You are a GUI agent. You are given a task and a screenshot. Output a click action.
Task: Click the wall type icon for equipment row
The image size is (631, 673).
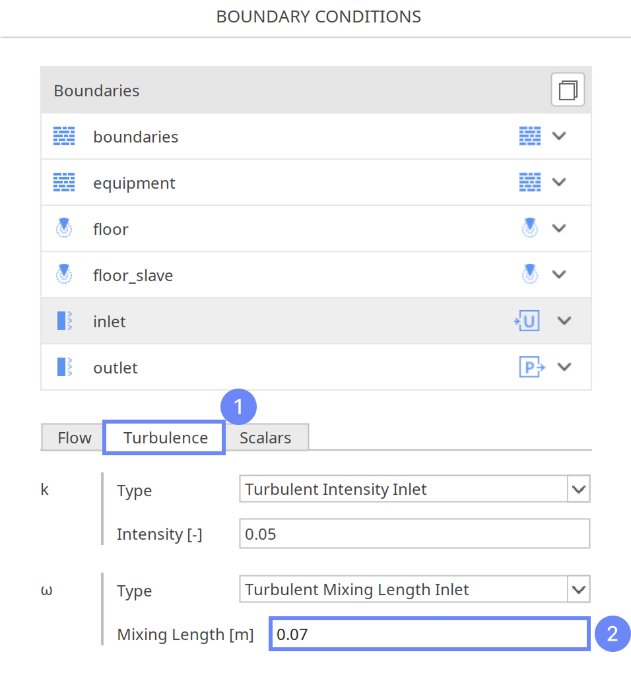[x=529, y=182]
